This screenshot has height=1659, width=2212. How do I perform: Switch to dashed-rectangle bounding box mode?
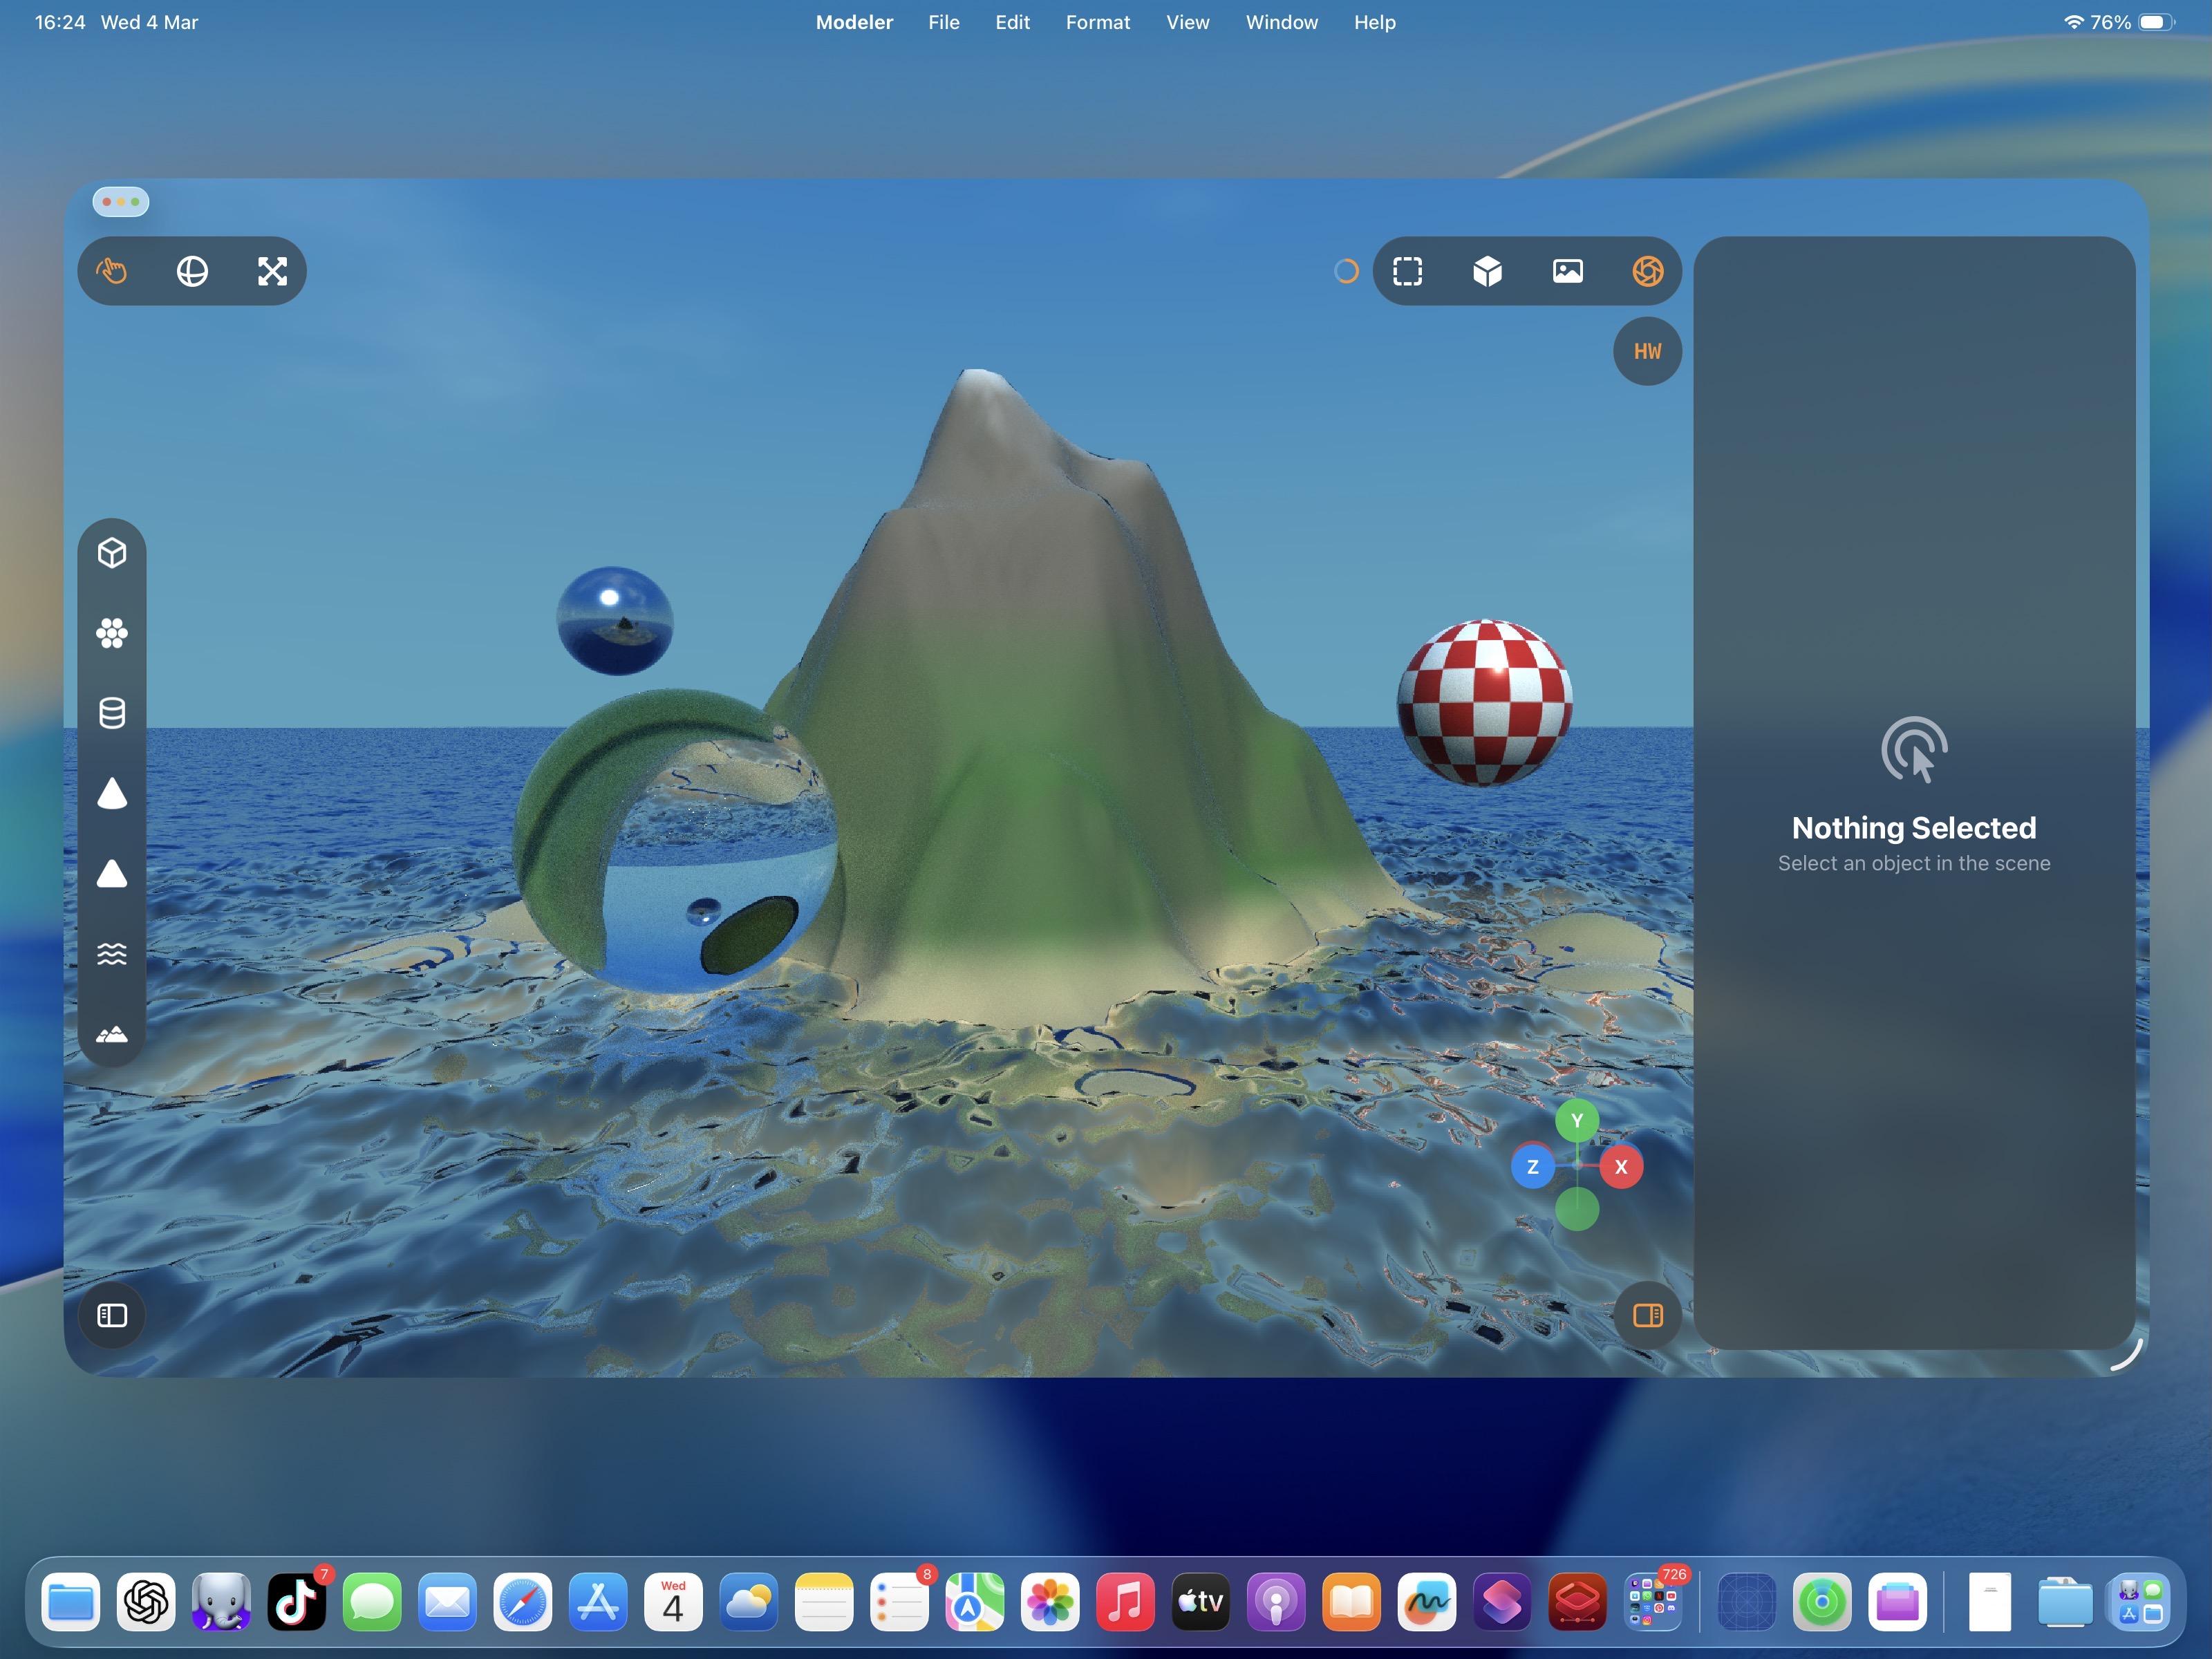click(x=1407, y=271)
